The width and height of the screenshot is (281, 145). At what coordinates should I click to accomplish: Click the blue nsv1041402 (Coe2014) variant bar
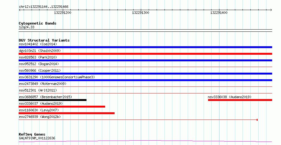(145, 47)
